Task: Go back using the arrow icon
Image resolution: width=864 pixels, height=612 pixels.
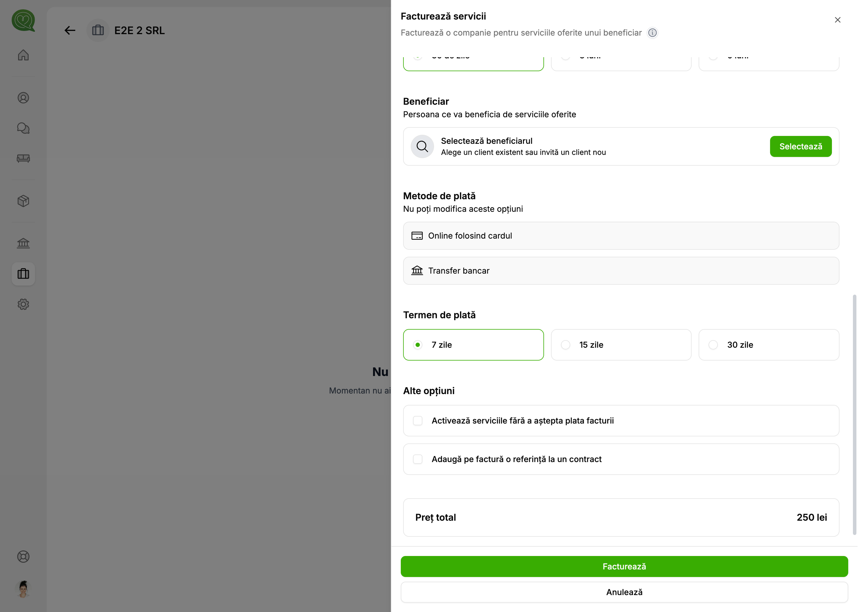Action: click(x=70, y=30)
